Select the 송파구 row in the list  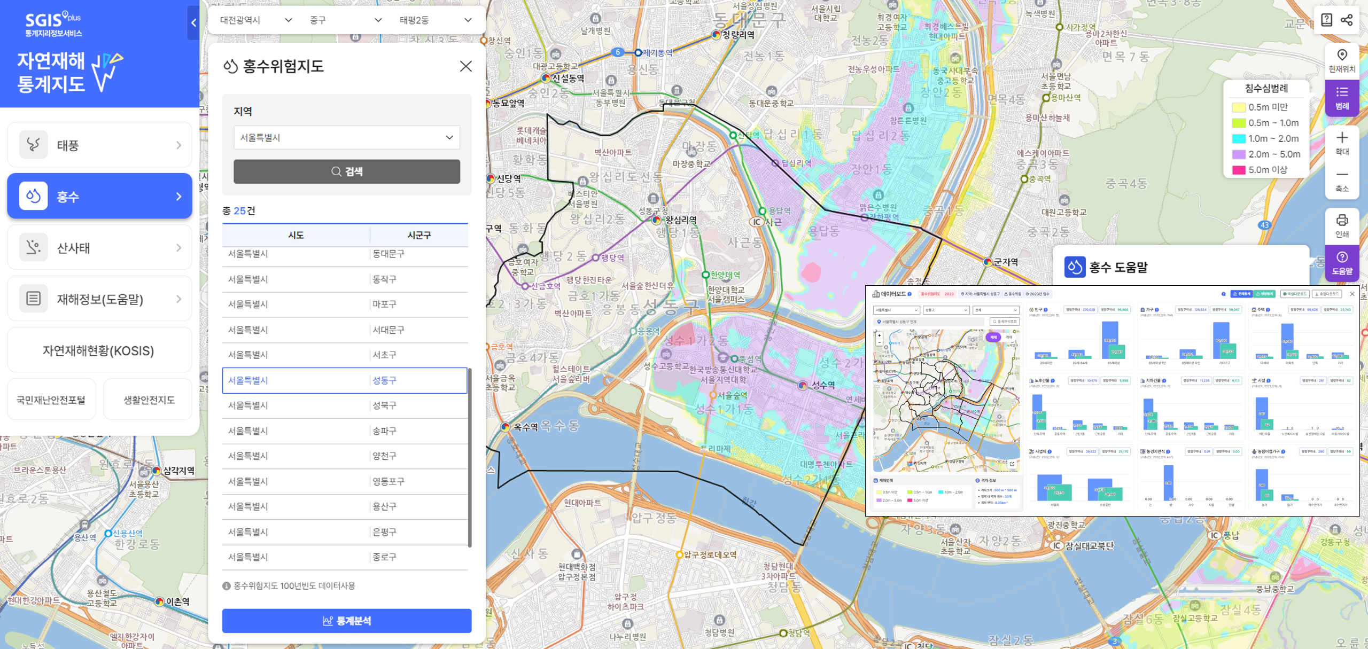point(345,431)
